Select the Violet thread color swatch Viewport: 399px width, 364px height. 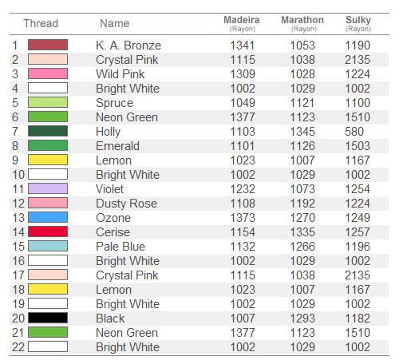point(48,188)
